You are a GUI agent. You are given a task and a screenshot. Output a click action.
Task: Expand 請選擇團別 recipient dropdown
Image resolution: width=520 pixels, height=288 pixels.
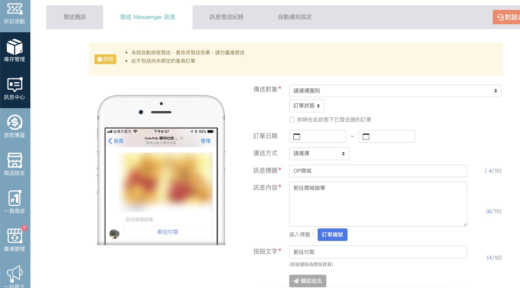coord(395,91)
